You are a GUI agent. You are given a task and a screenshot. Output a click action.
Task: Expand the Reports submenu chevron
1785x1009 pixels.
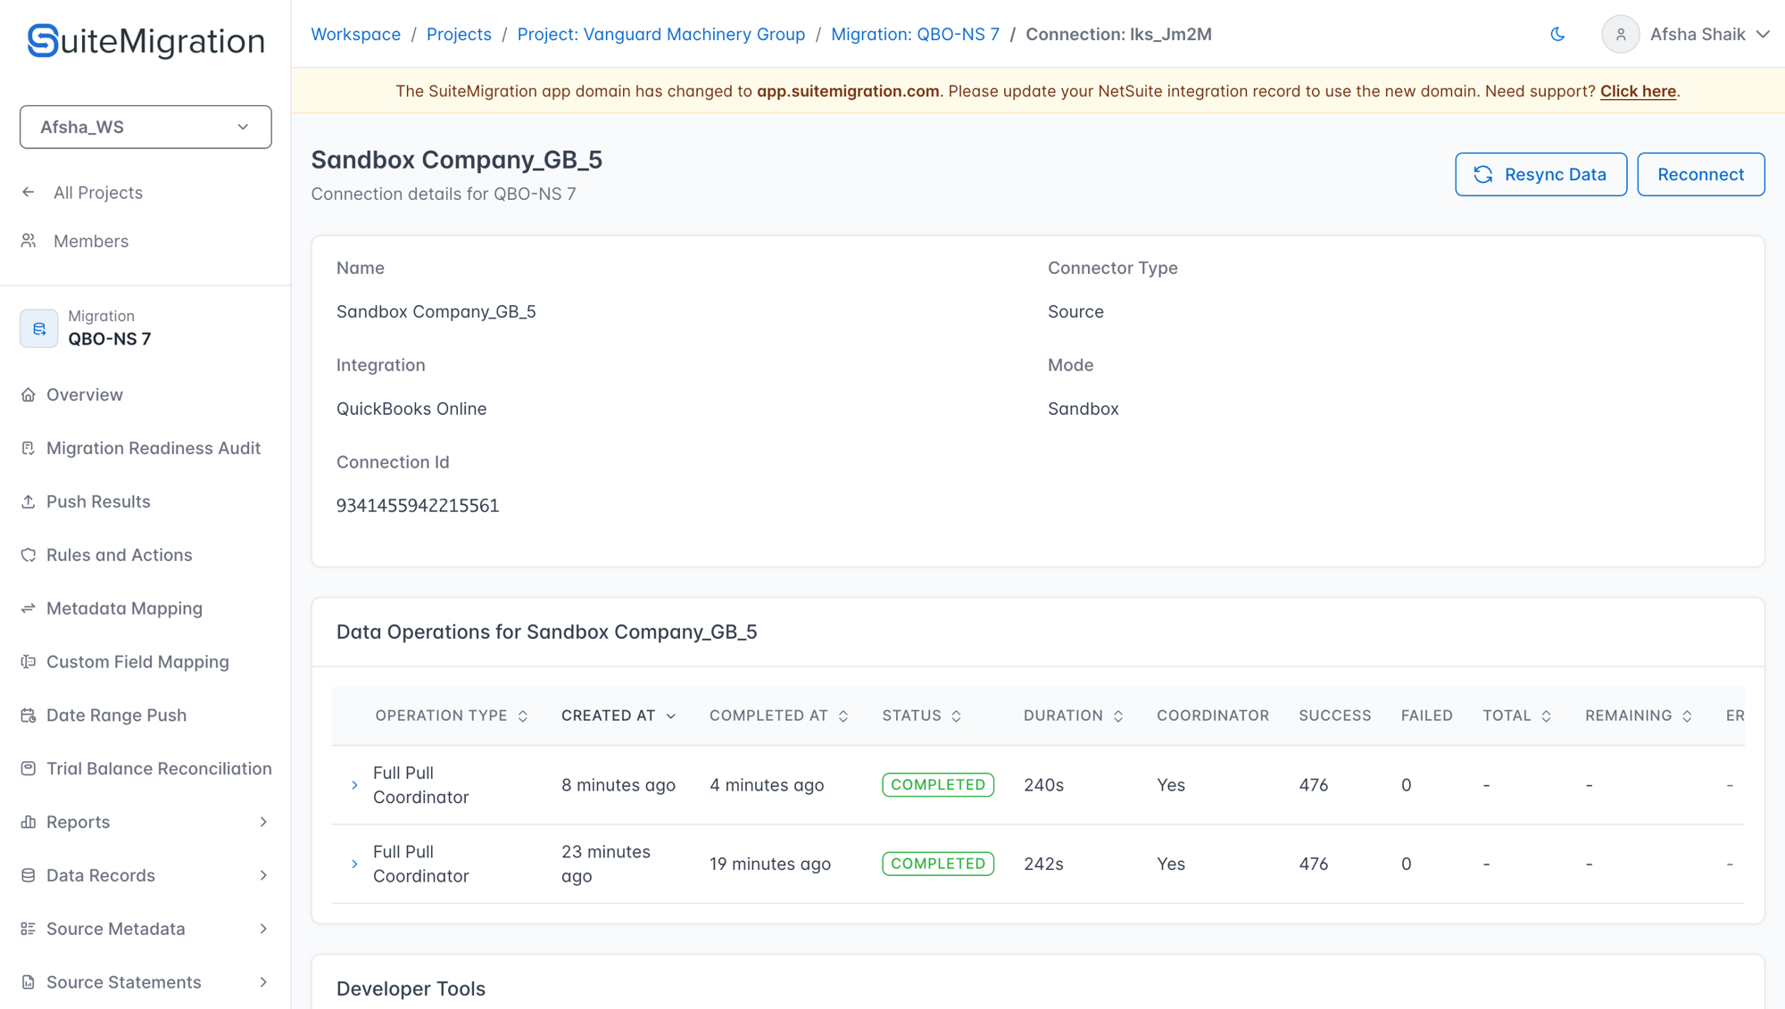[x=263, y=822]
